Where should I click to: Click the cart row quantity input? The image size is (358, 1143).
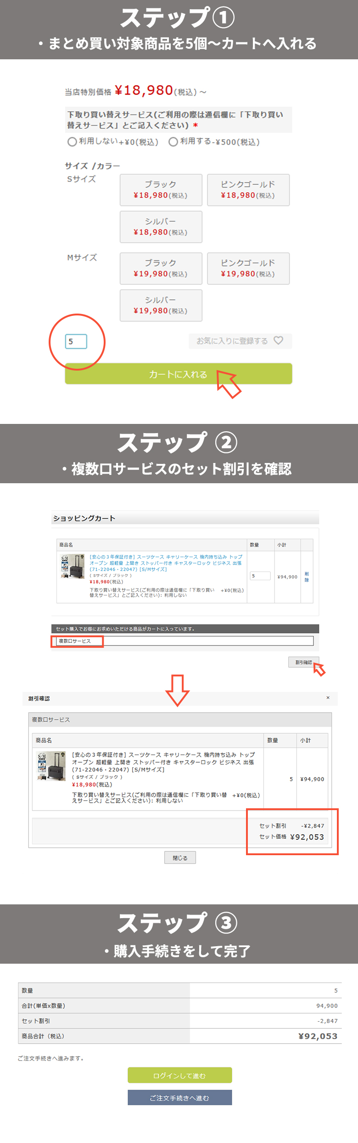click(x=260, y=576)
